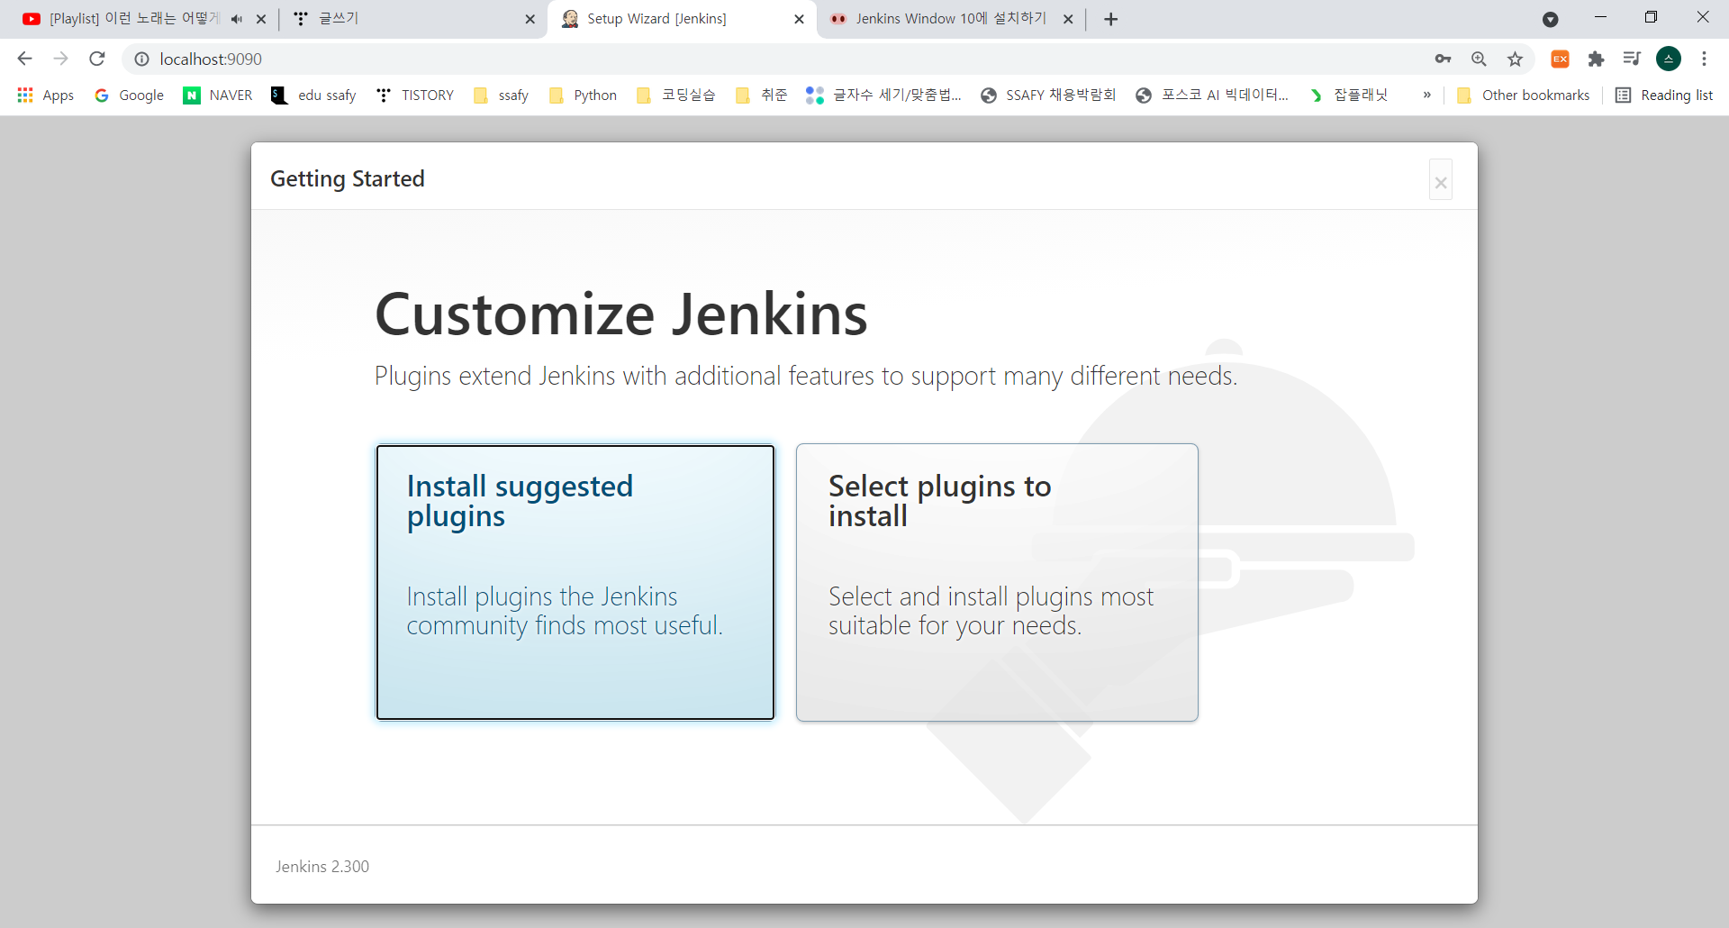Open the 포스코 AI 빅데이터 bookmark

click(1212, 95)
